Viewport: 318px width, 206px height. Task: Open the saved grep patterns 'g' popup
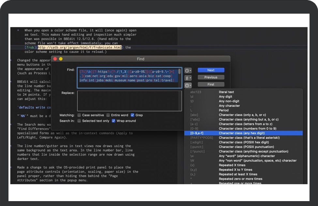pyautogui.click(x=188, y=78)
